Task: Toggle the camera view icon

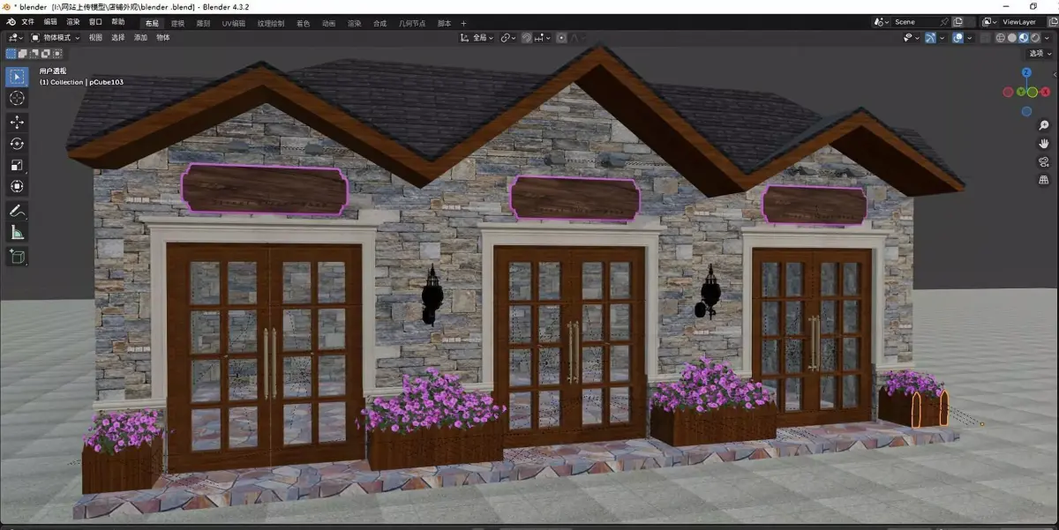Action: 1044,161
